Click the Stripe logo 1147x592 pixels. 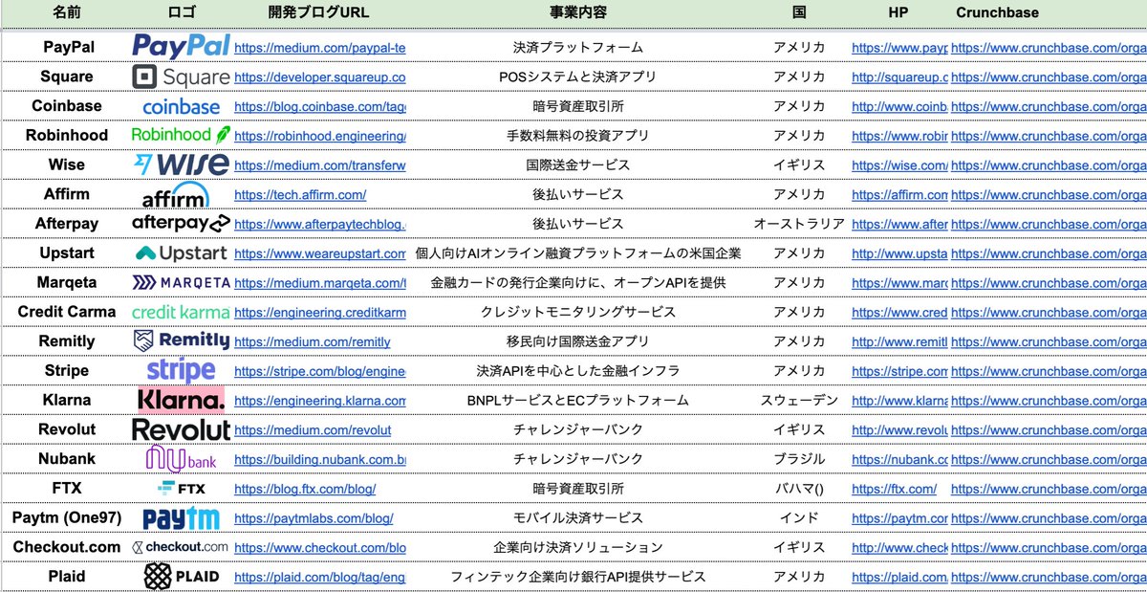coord(182,370)
